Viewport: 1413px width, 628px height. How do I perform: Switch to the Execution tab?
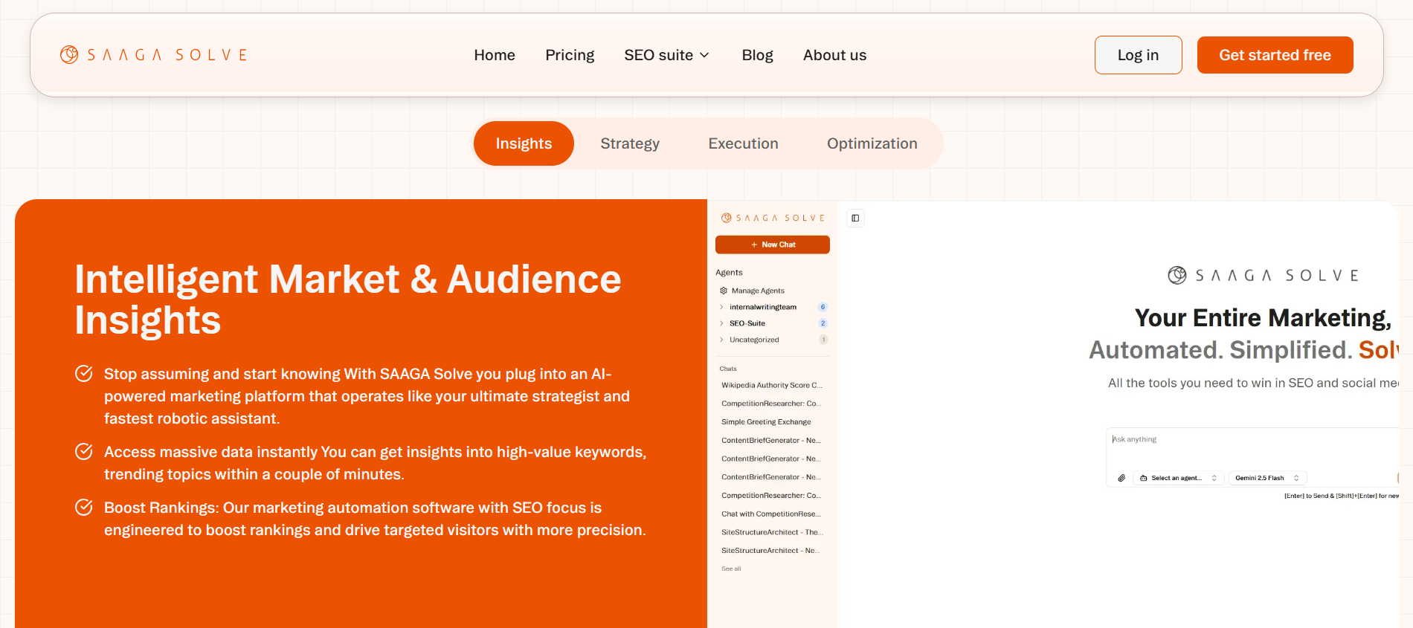click(x=743, y=143)
